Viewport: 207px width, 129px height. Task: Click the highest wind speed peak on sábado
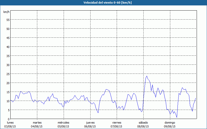coord(147,76)
